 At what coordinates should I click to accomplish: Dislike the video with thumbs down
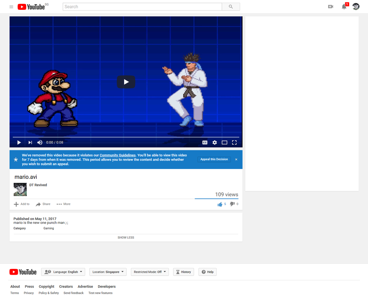pyautogui.click(x=234, y=204)
